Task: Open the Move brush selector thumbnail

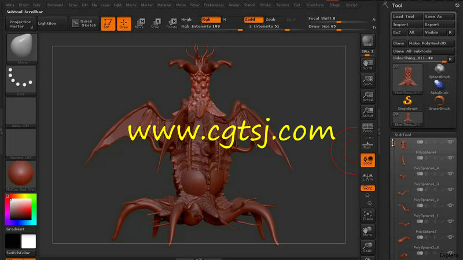Action: [21, 49]
